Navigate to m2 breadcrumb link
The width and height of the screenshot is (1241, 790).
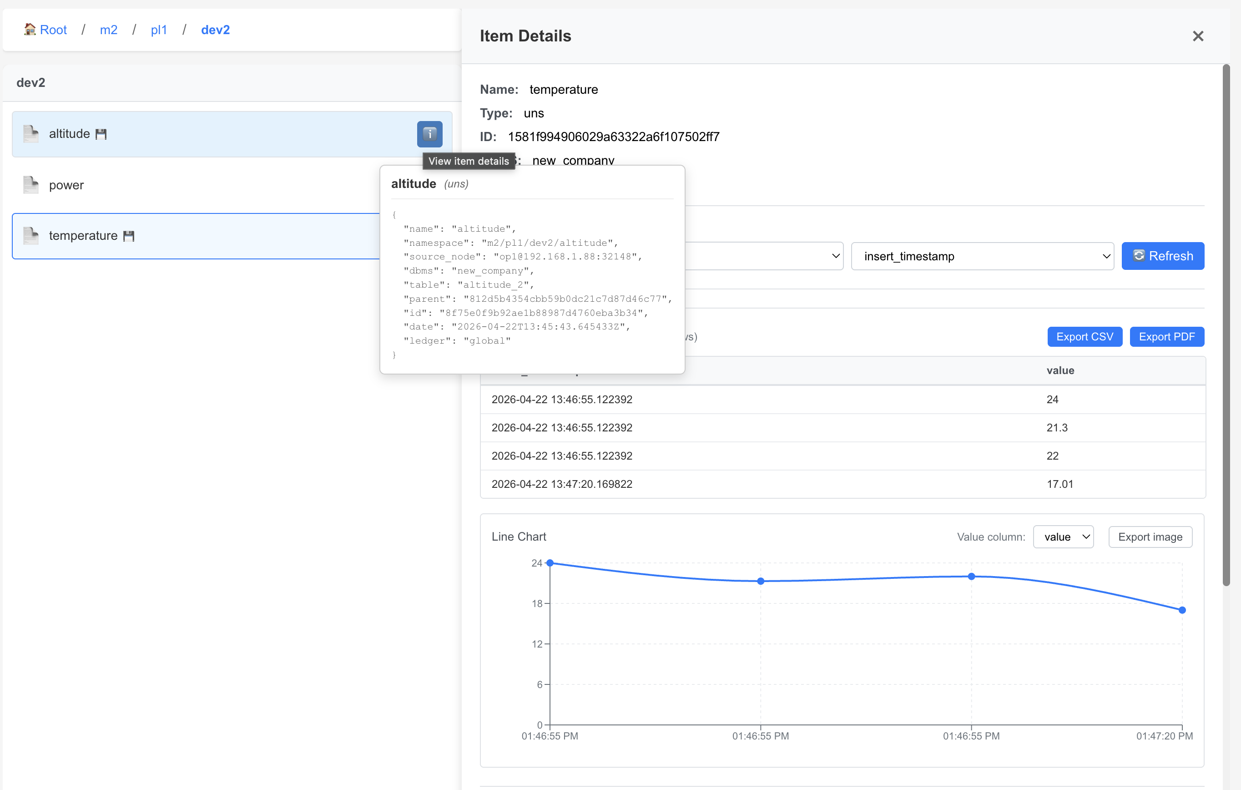click(108, 30)
